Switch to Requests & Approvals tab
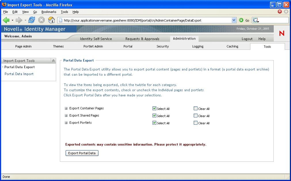This screenshot has height=181, width=291. coord(142,39)
